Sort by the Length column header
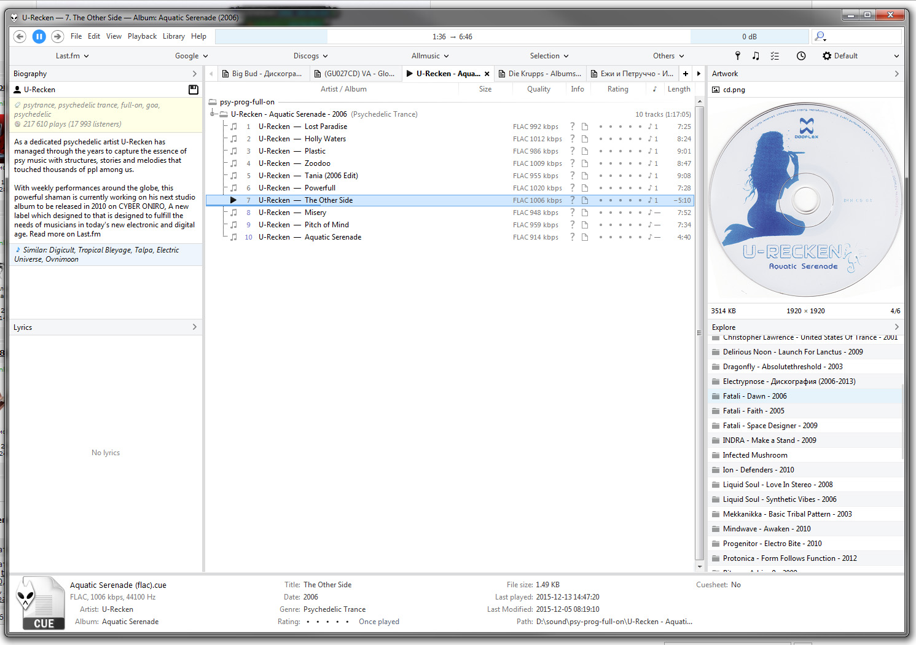916x645 pixels. coord(679,89)
